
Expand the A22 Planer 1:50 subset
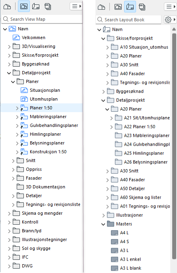[x=111, y=127]
